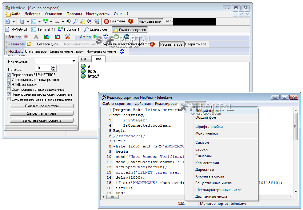This screenshot has height=210, width=303.
Task: Enable Дополнительная информация checkbox
Action: 9,80
